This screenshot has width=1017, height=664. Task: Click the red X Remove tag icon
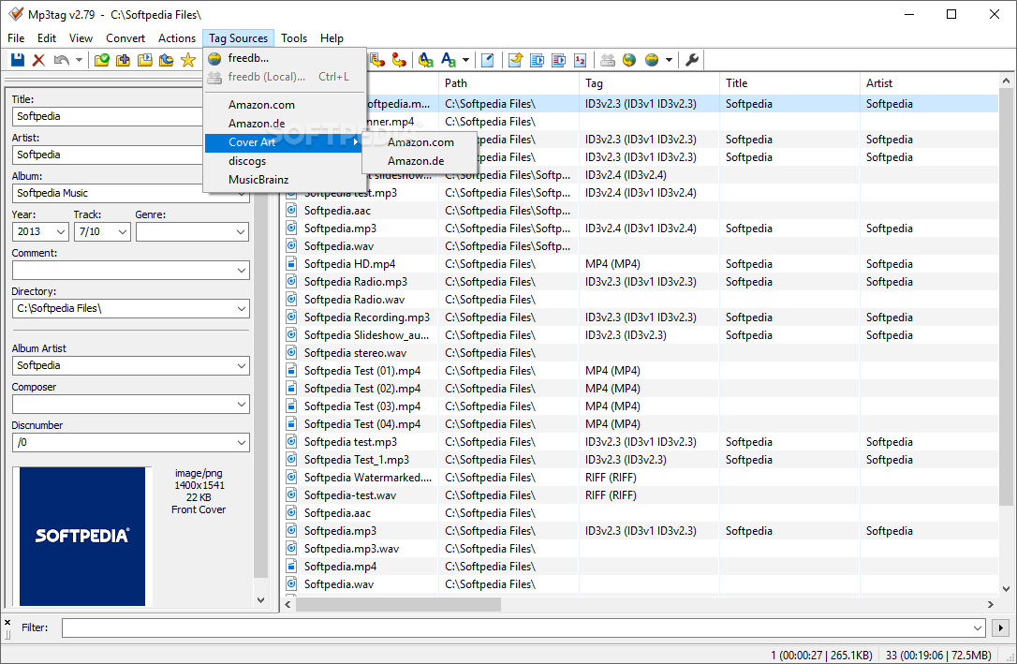click(x=39, y=60)
